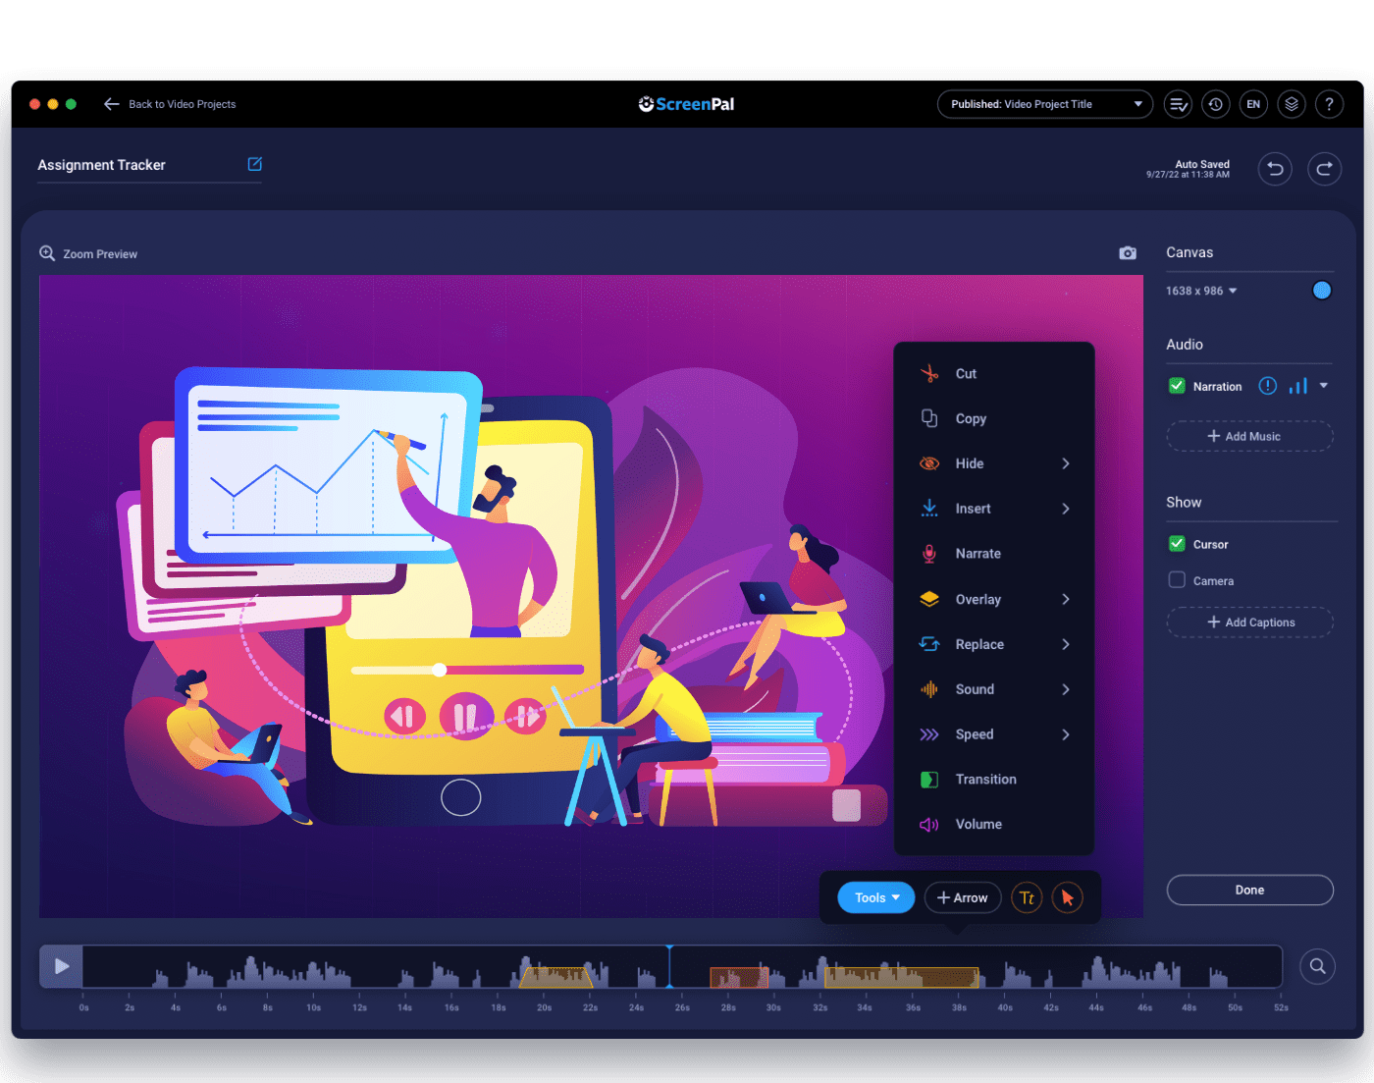
Task: Expand the canvas size 1638 x 986 dropdown
Action: click(1200, 290)
